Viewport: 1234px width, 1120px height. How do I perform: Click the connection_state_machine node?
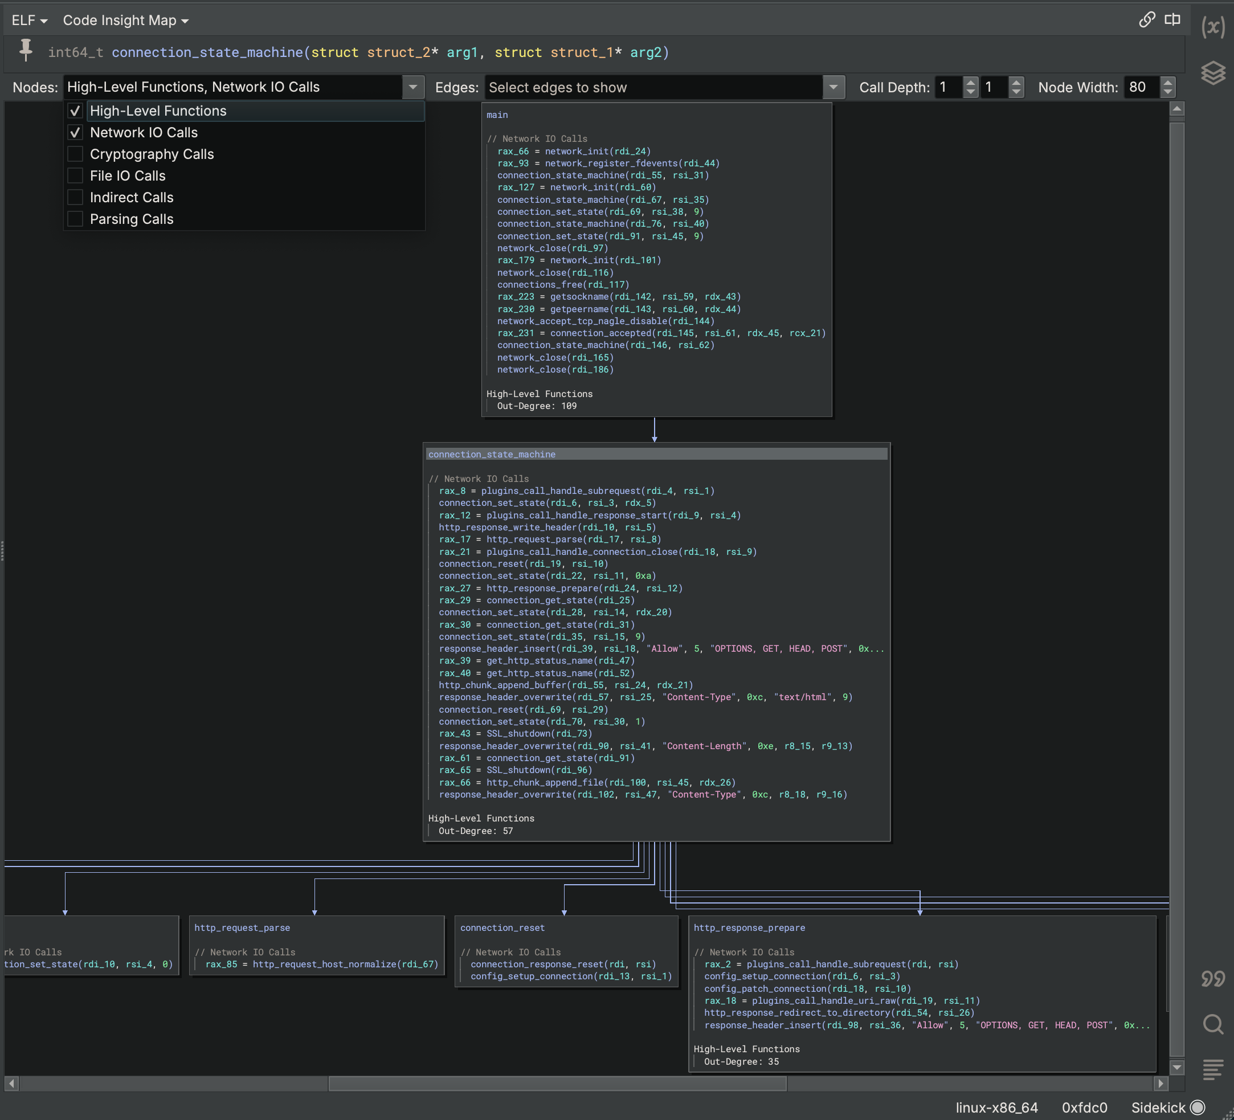658,453
